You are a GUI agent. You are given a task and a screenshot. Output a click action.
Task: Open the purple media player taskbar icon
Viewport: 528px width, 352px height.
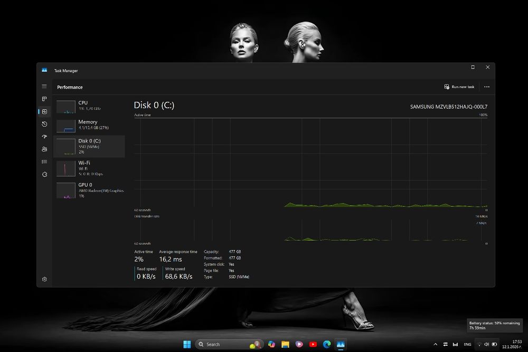click(x=299, y=344)
